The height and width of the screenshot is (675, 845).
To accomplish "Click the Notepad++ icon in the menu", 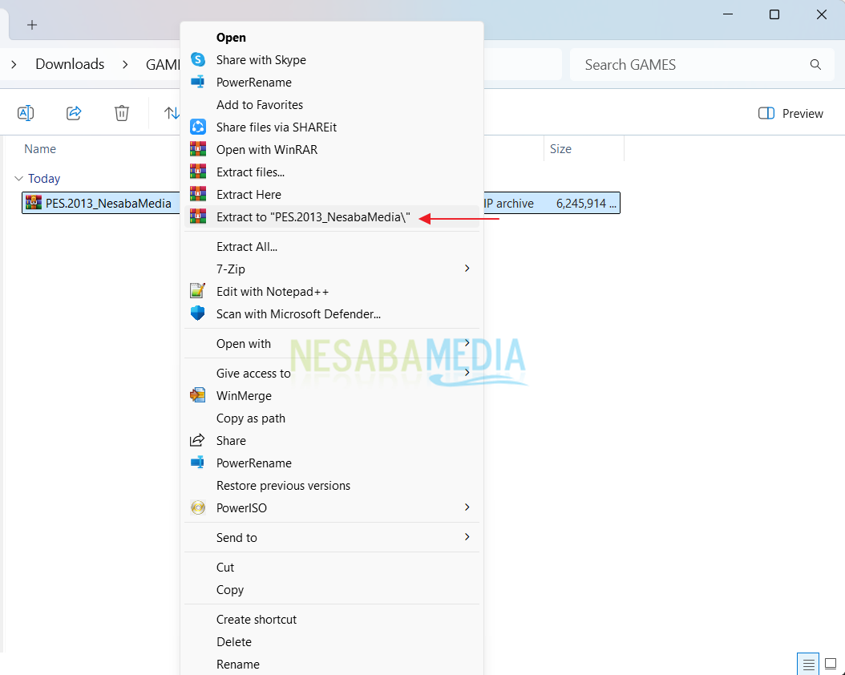I will pyautogui.click(x=198, y=292).
